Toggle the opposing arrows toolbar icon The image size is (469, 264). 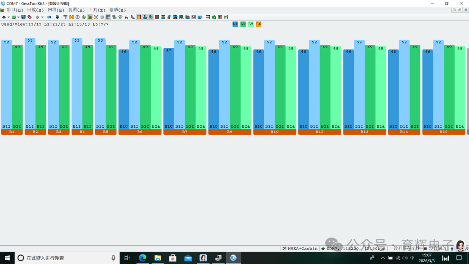pyautogui.click(x=151, y=17)
